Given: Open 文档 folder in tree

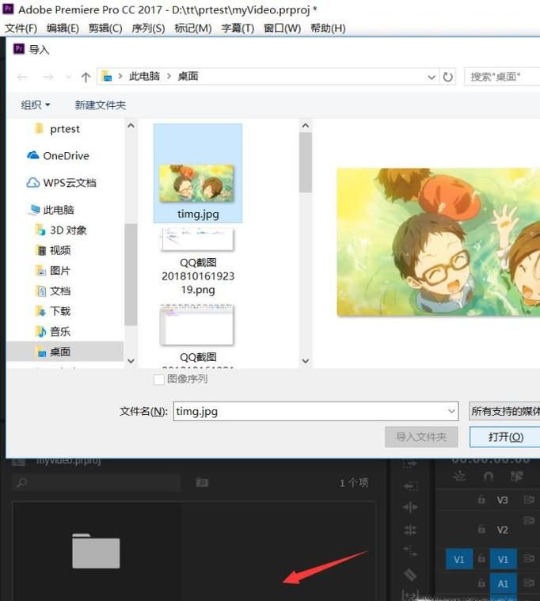Looking at the screenshot, I should coord(52,291).
